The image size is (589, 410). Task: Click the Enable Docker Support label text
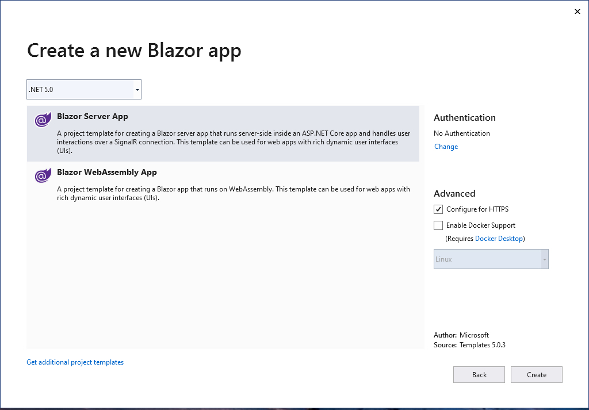coord(480,225)
